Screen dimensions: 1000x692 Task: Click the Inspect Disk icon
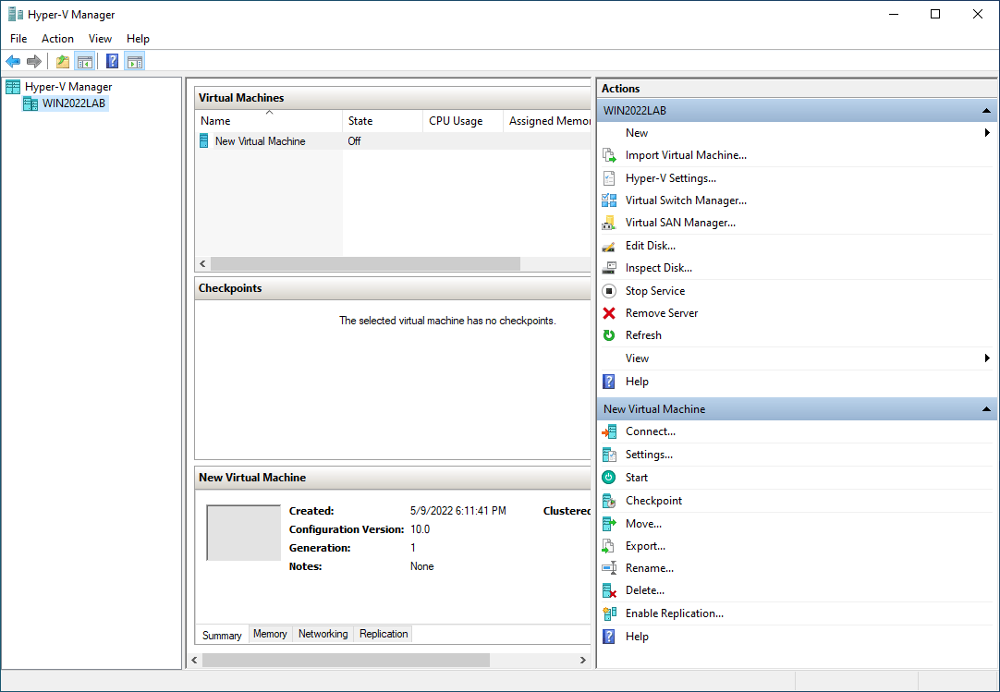coord(609,268)
